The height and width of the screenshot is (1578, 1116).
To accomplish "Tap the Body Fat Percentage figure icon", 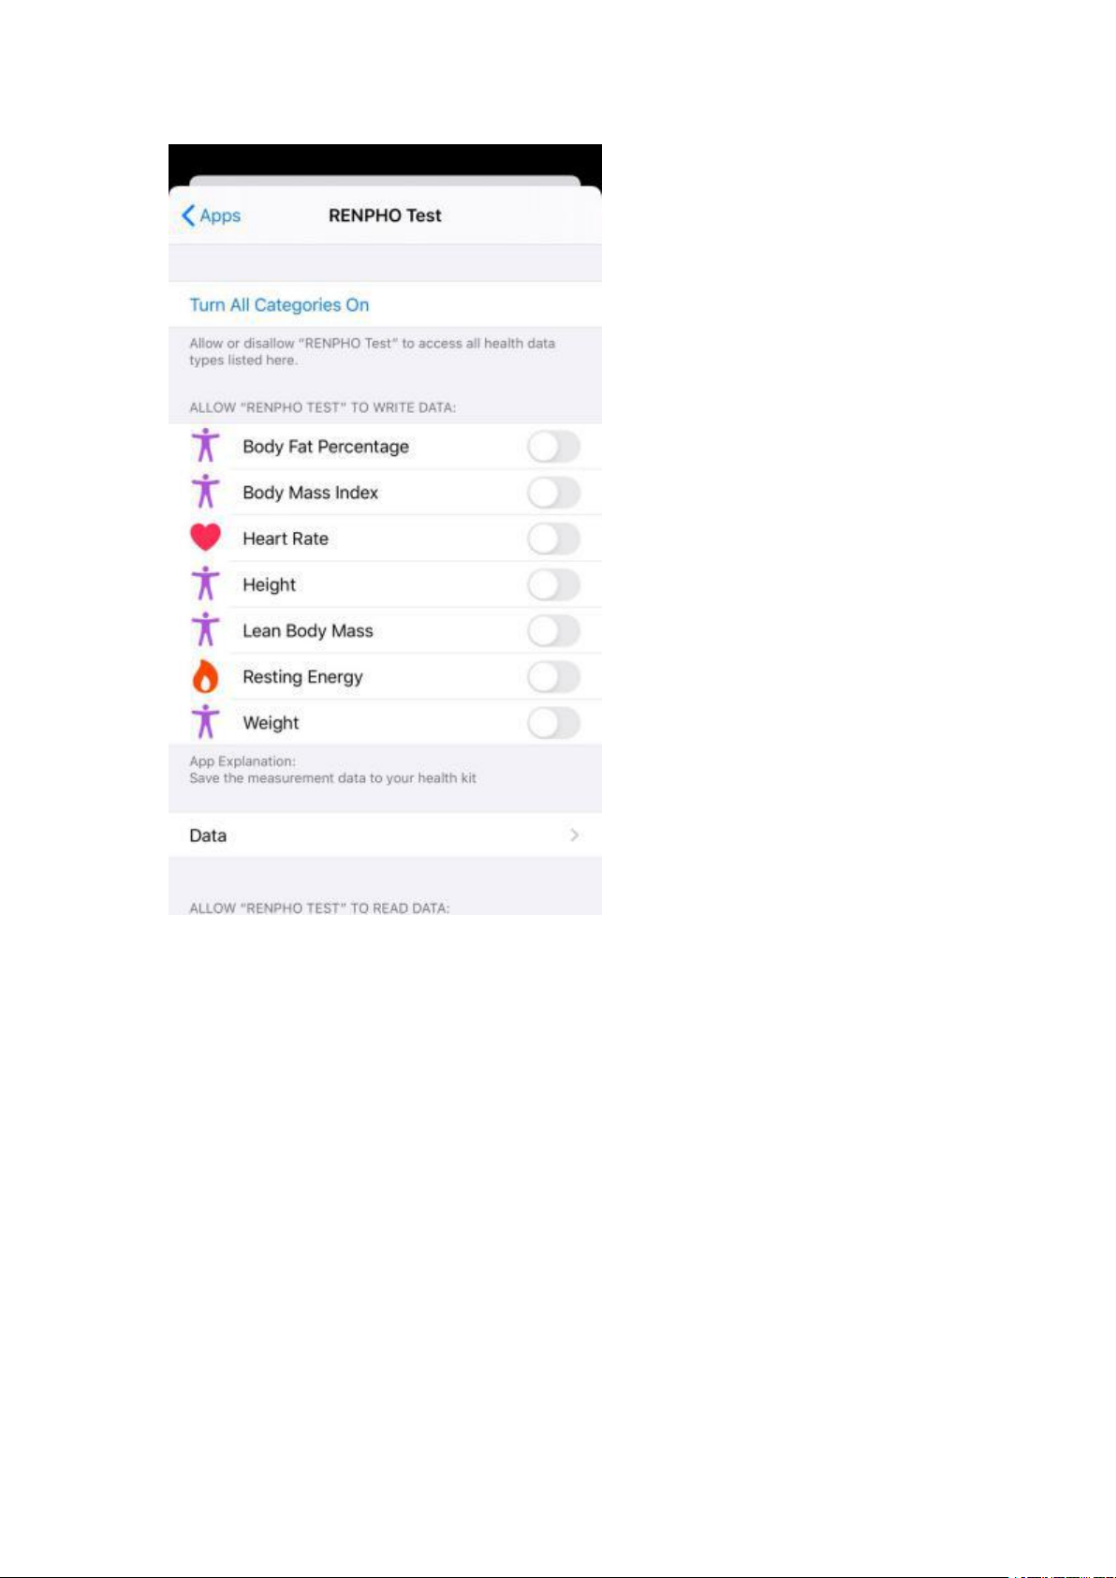I will point(205,446).
